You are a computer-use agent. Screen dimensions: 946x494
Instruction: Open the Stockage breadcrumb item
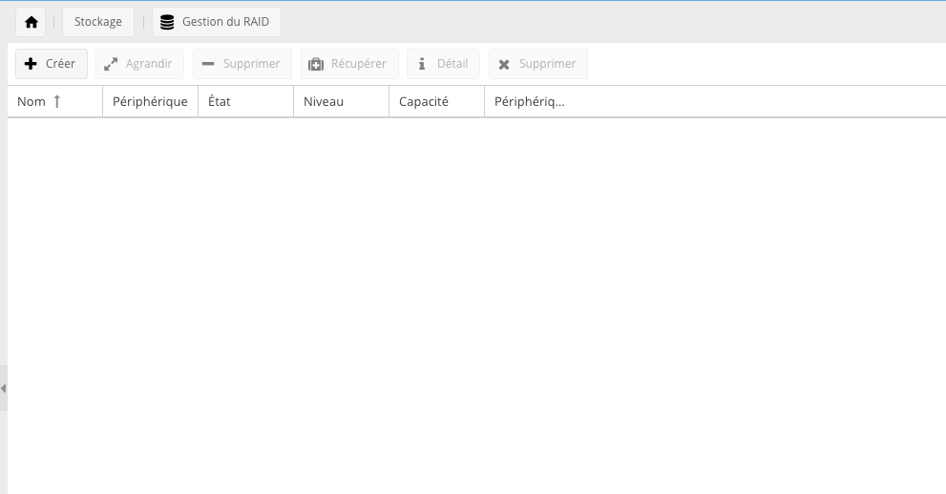(98, 22)
